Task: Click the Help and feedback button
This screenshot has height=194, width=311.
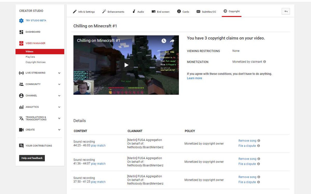Action: (32, 158)
